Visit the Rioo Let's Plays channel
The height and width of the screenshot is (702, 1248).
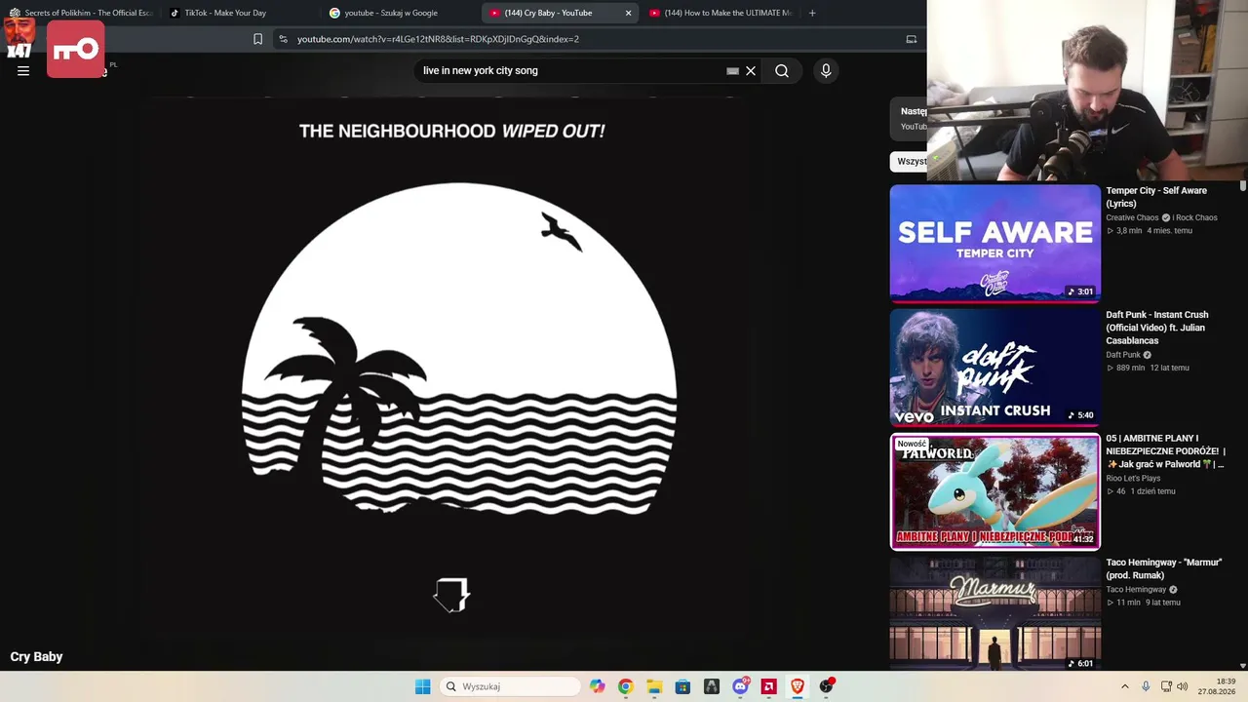point(1133,479)
